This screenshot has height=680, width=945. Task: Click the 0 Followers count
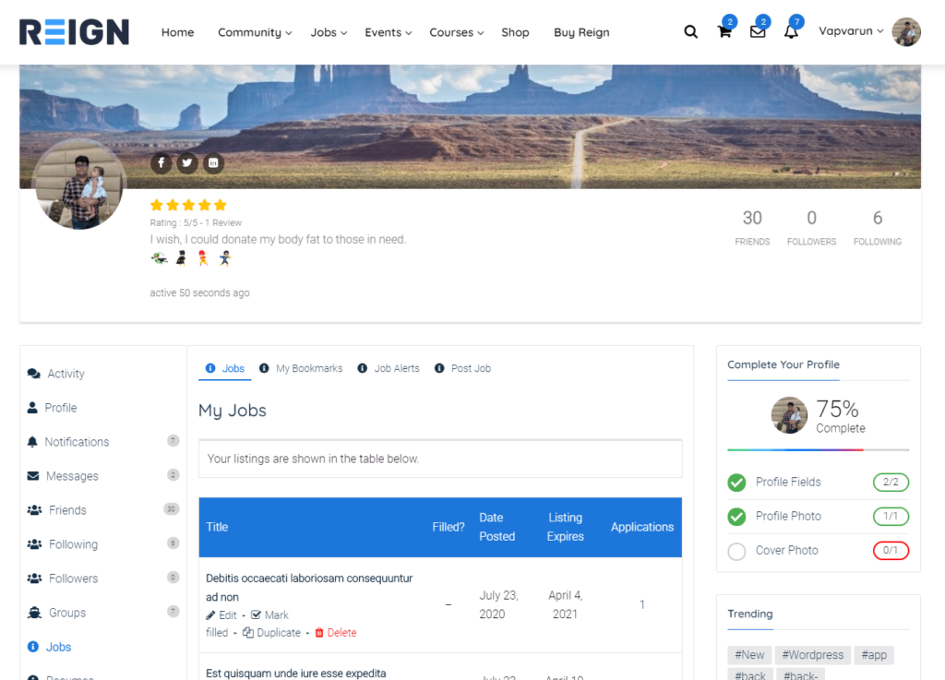[812, 227]
